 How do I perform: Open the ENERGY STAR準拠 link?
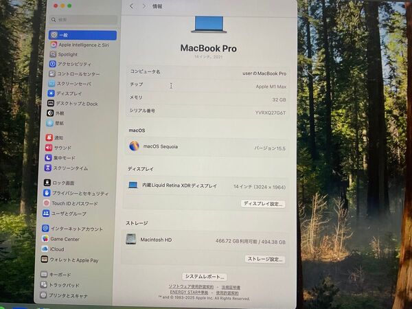(x=189, y=292)
